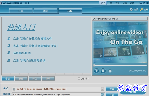Open the 文件 menu

pos(103,3)
